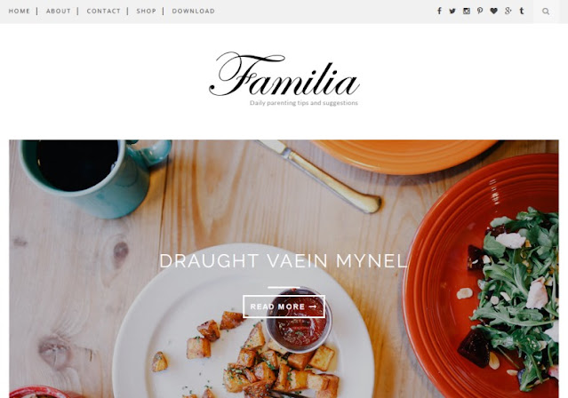Open the Twitter bird icon
This screenshot has width=568, height=398.
point(452,11)
